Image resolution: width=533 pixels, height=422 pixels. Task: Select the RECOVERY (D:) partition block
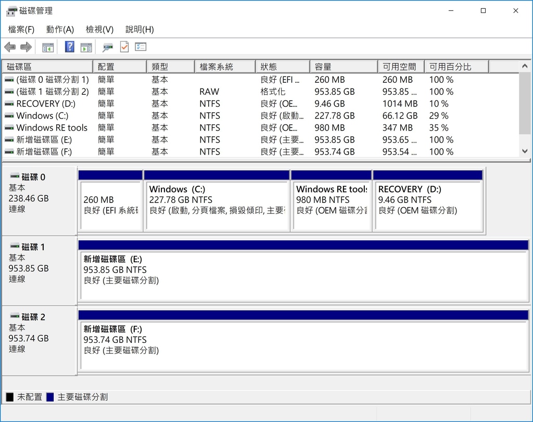(428, 201)
